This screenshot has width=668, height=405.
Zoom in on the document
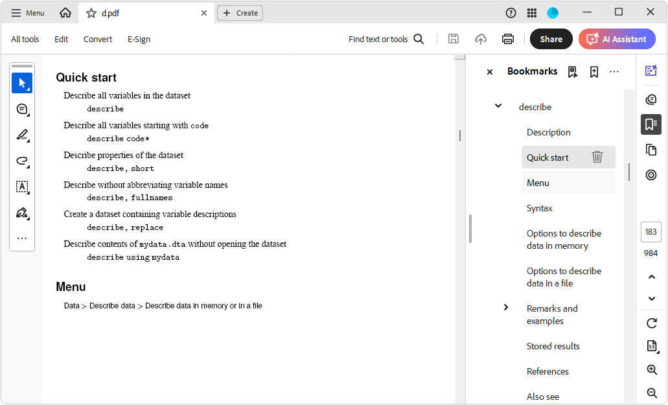point(652,369)
